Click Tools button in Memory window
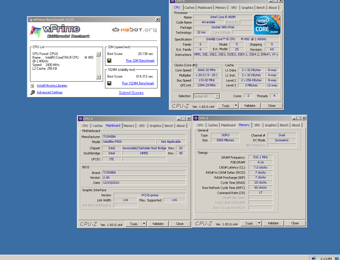Screen dimensions: 340x260 click(x=249, y=223)
